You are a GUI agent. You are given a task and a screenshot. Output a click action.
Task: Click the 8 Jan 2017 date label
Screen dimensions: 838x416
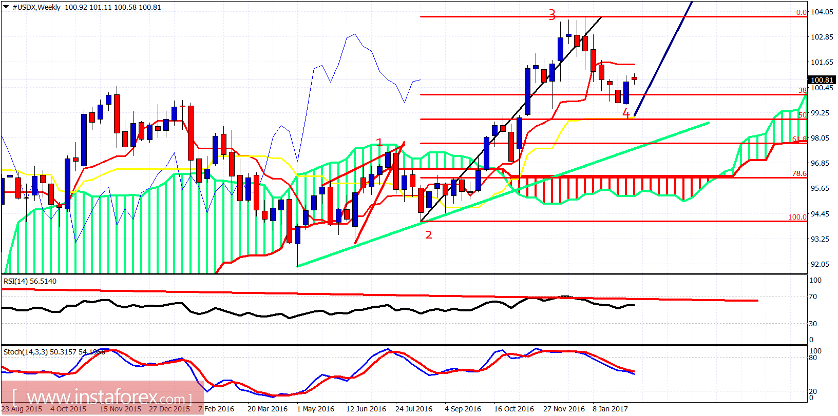pyautogui.click(x=610, y=409)
